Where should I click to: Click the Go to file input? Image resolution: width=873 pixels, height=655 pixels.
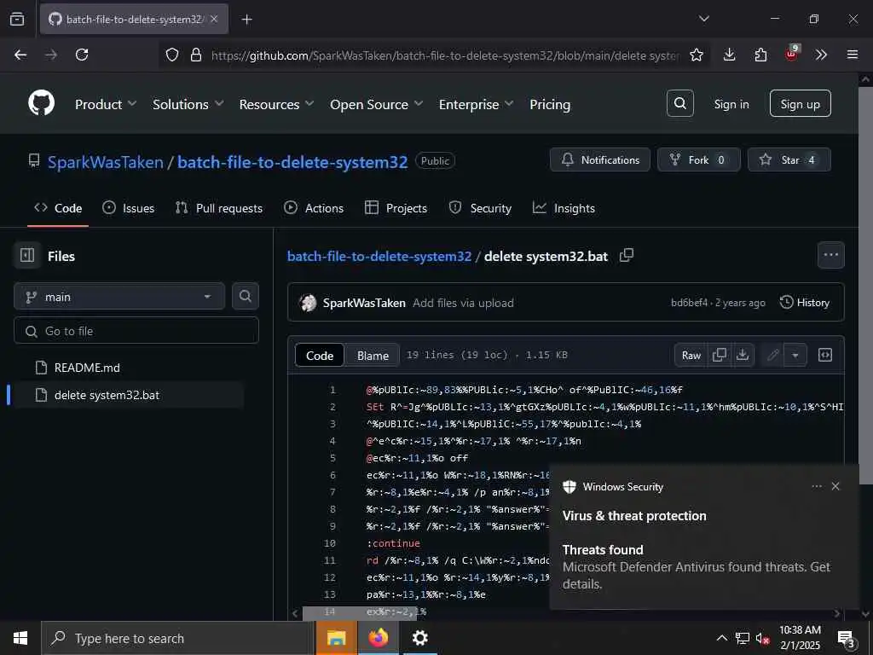136,330
